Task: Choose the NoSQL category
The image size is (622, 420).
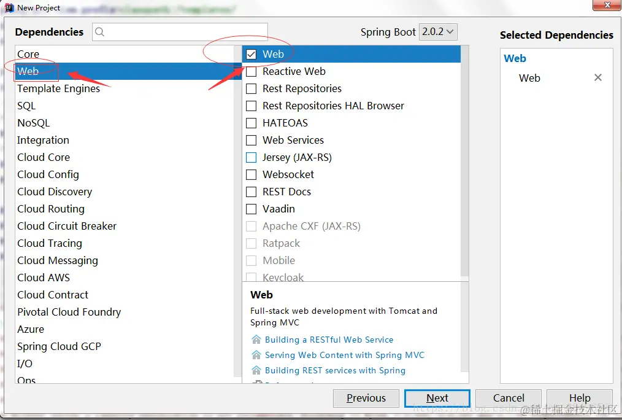Action: [x=125, y=123]
